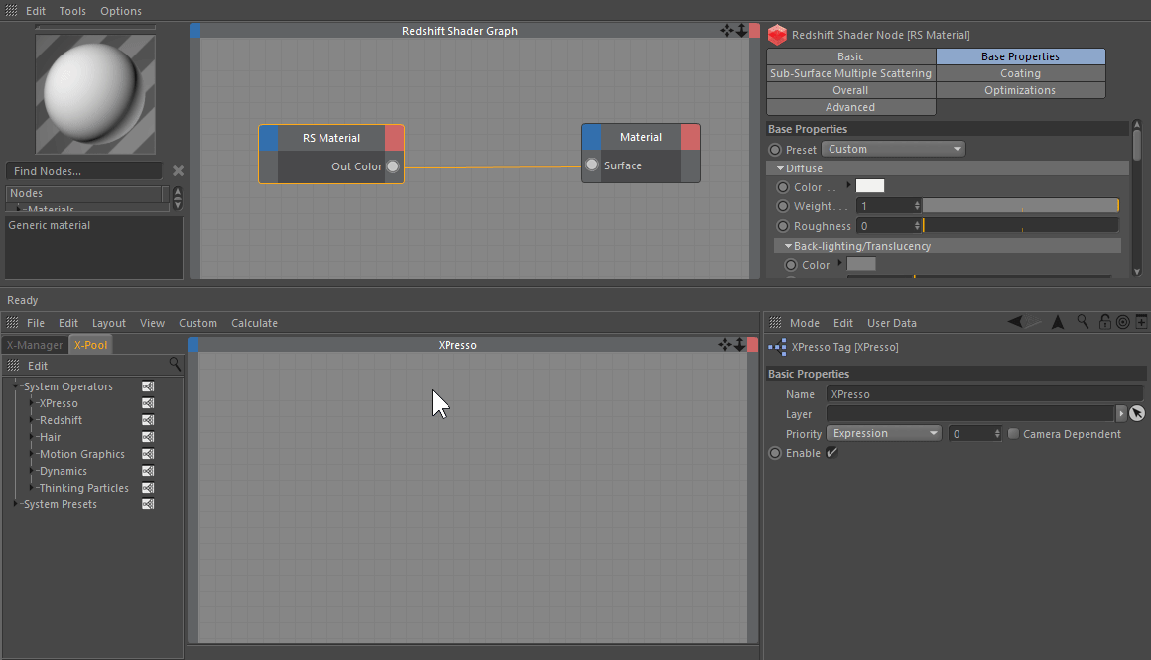Viewport: 1151px width, 660px height.
Task: Open the Mode menu
Action: (805, 323)
